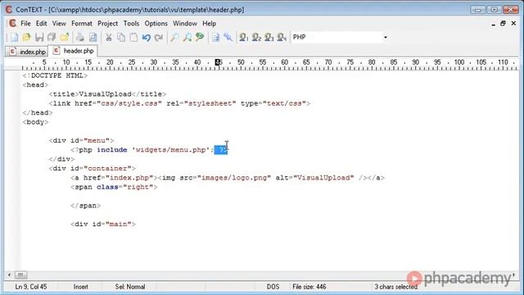Click the ConTEXT icon beside File menu

[13, 24]
